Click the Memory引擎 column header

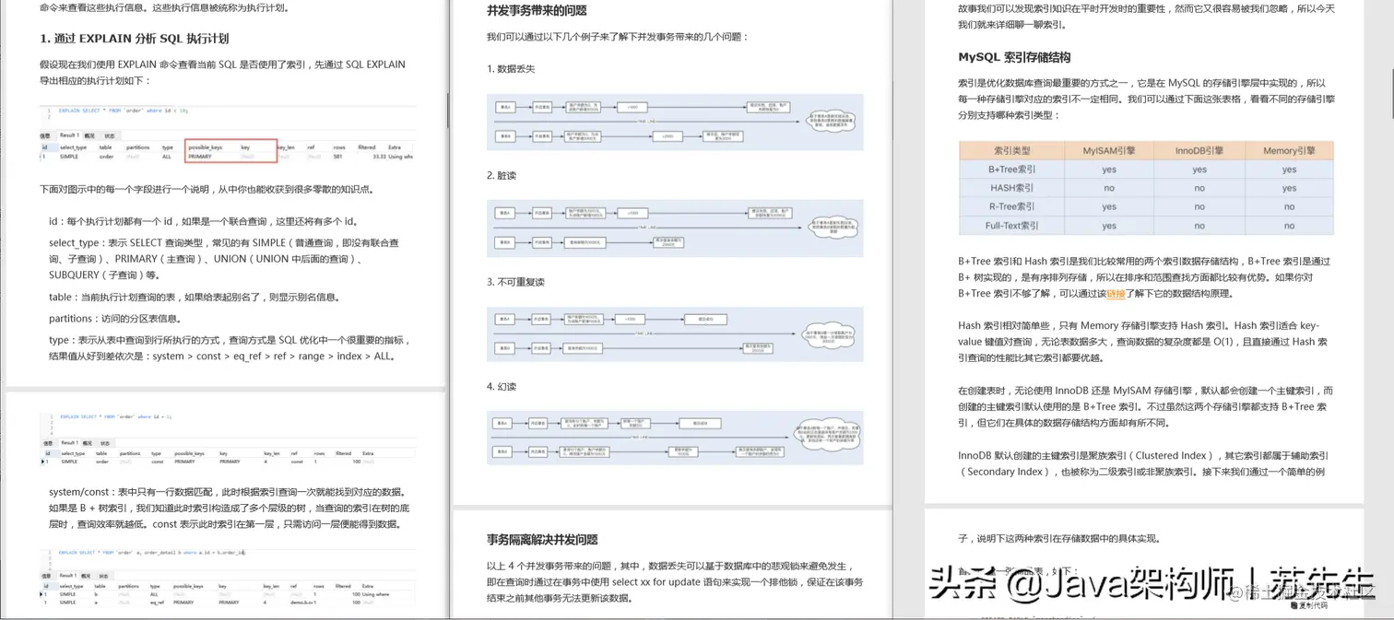(1289, 150)
